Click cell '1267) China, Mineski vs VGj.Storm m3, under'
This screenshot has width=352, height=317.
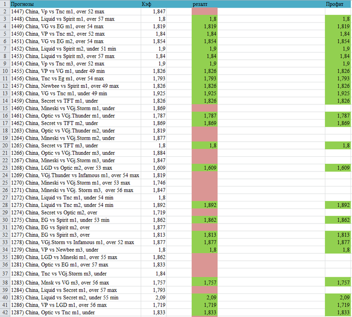(x=75, y=160)
